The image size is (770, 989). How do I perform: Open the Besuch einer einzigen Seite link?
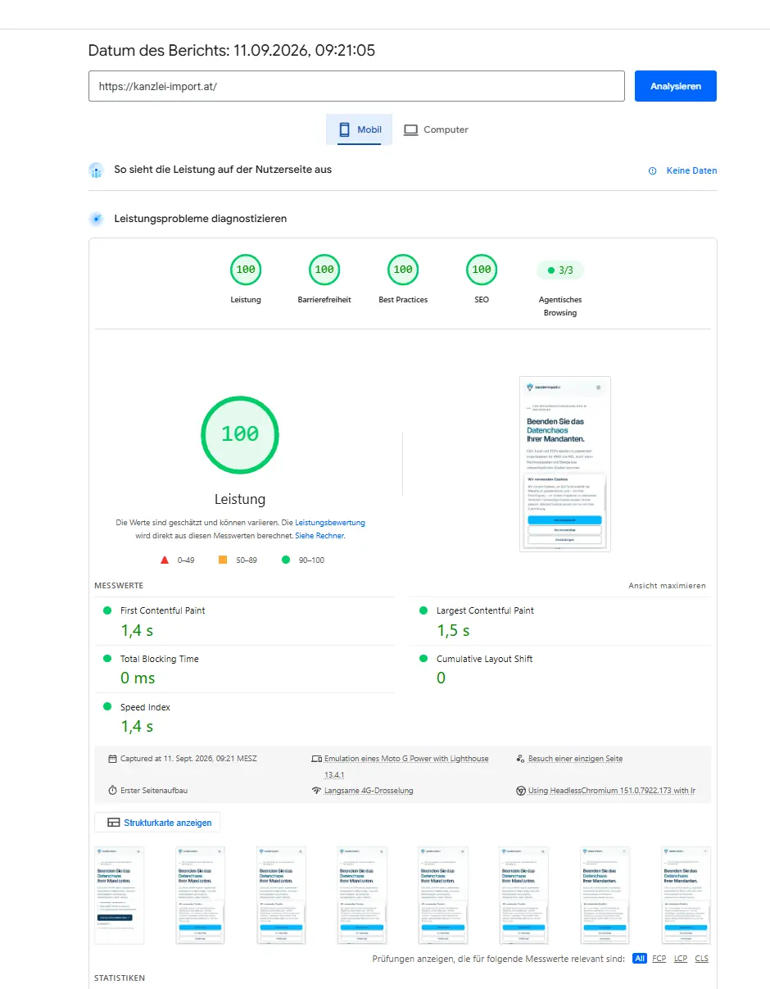575,759
